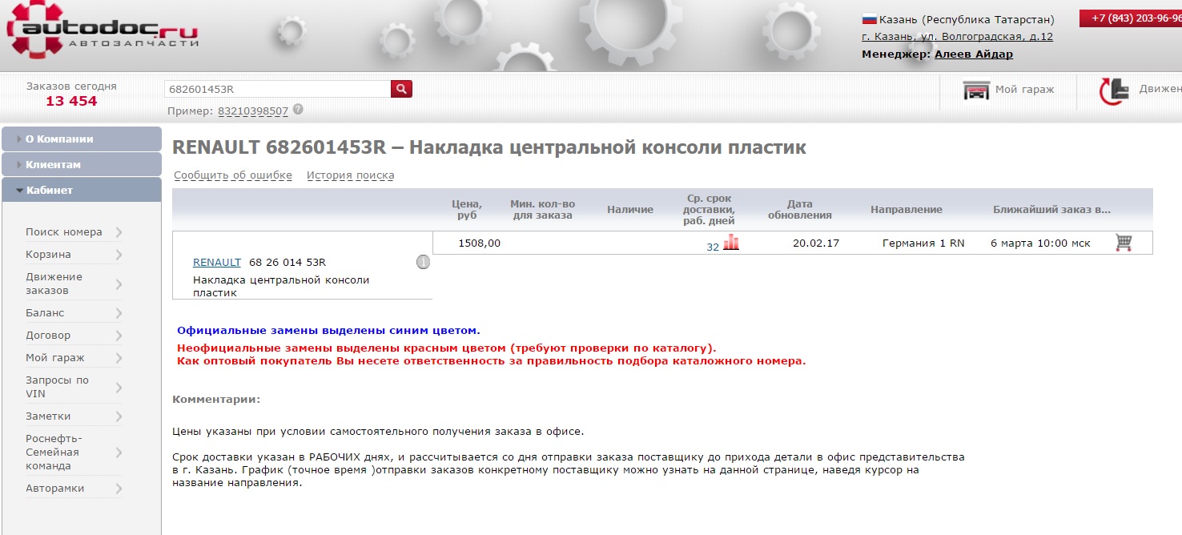Click the delivery days value 32
The image size is (1182, 535).
click(713, 247)
